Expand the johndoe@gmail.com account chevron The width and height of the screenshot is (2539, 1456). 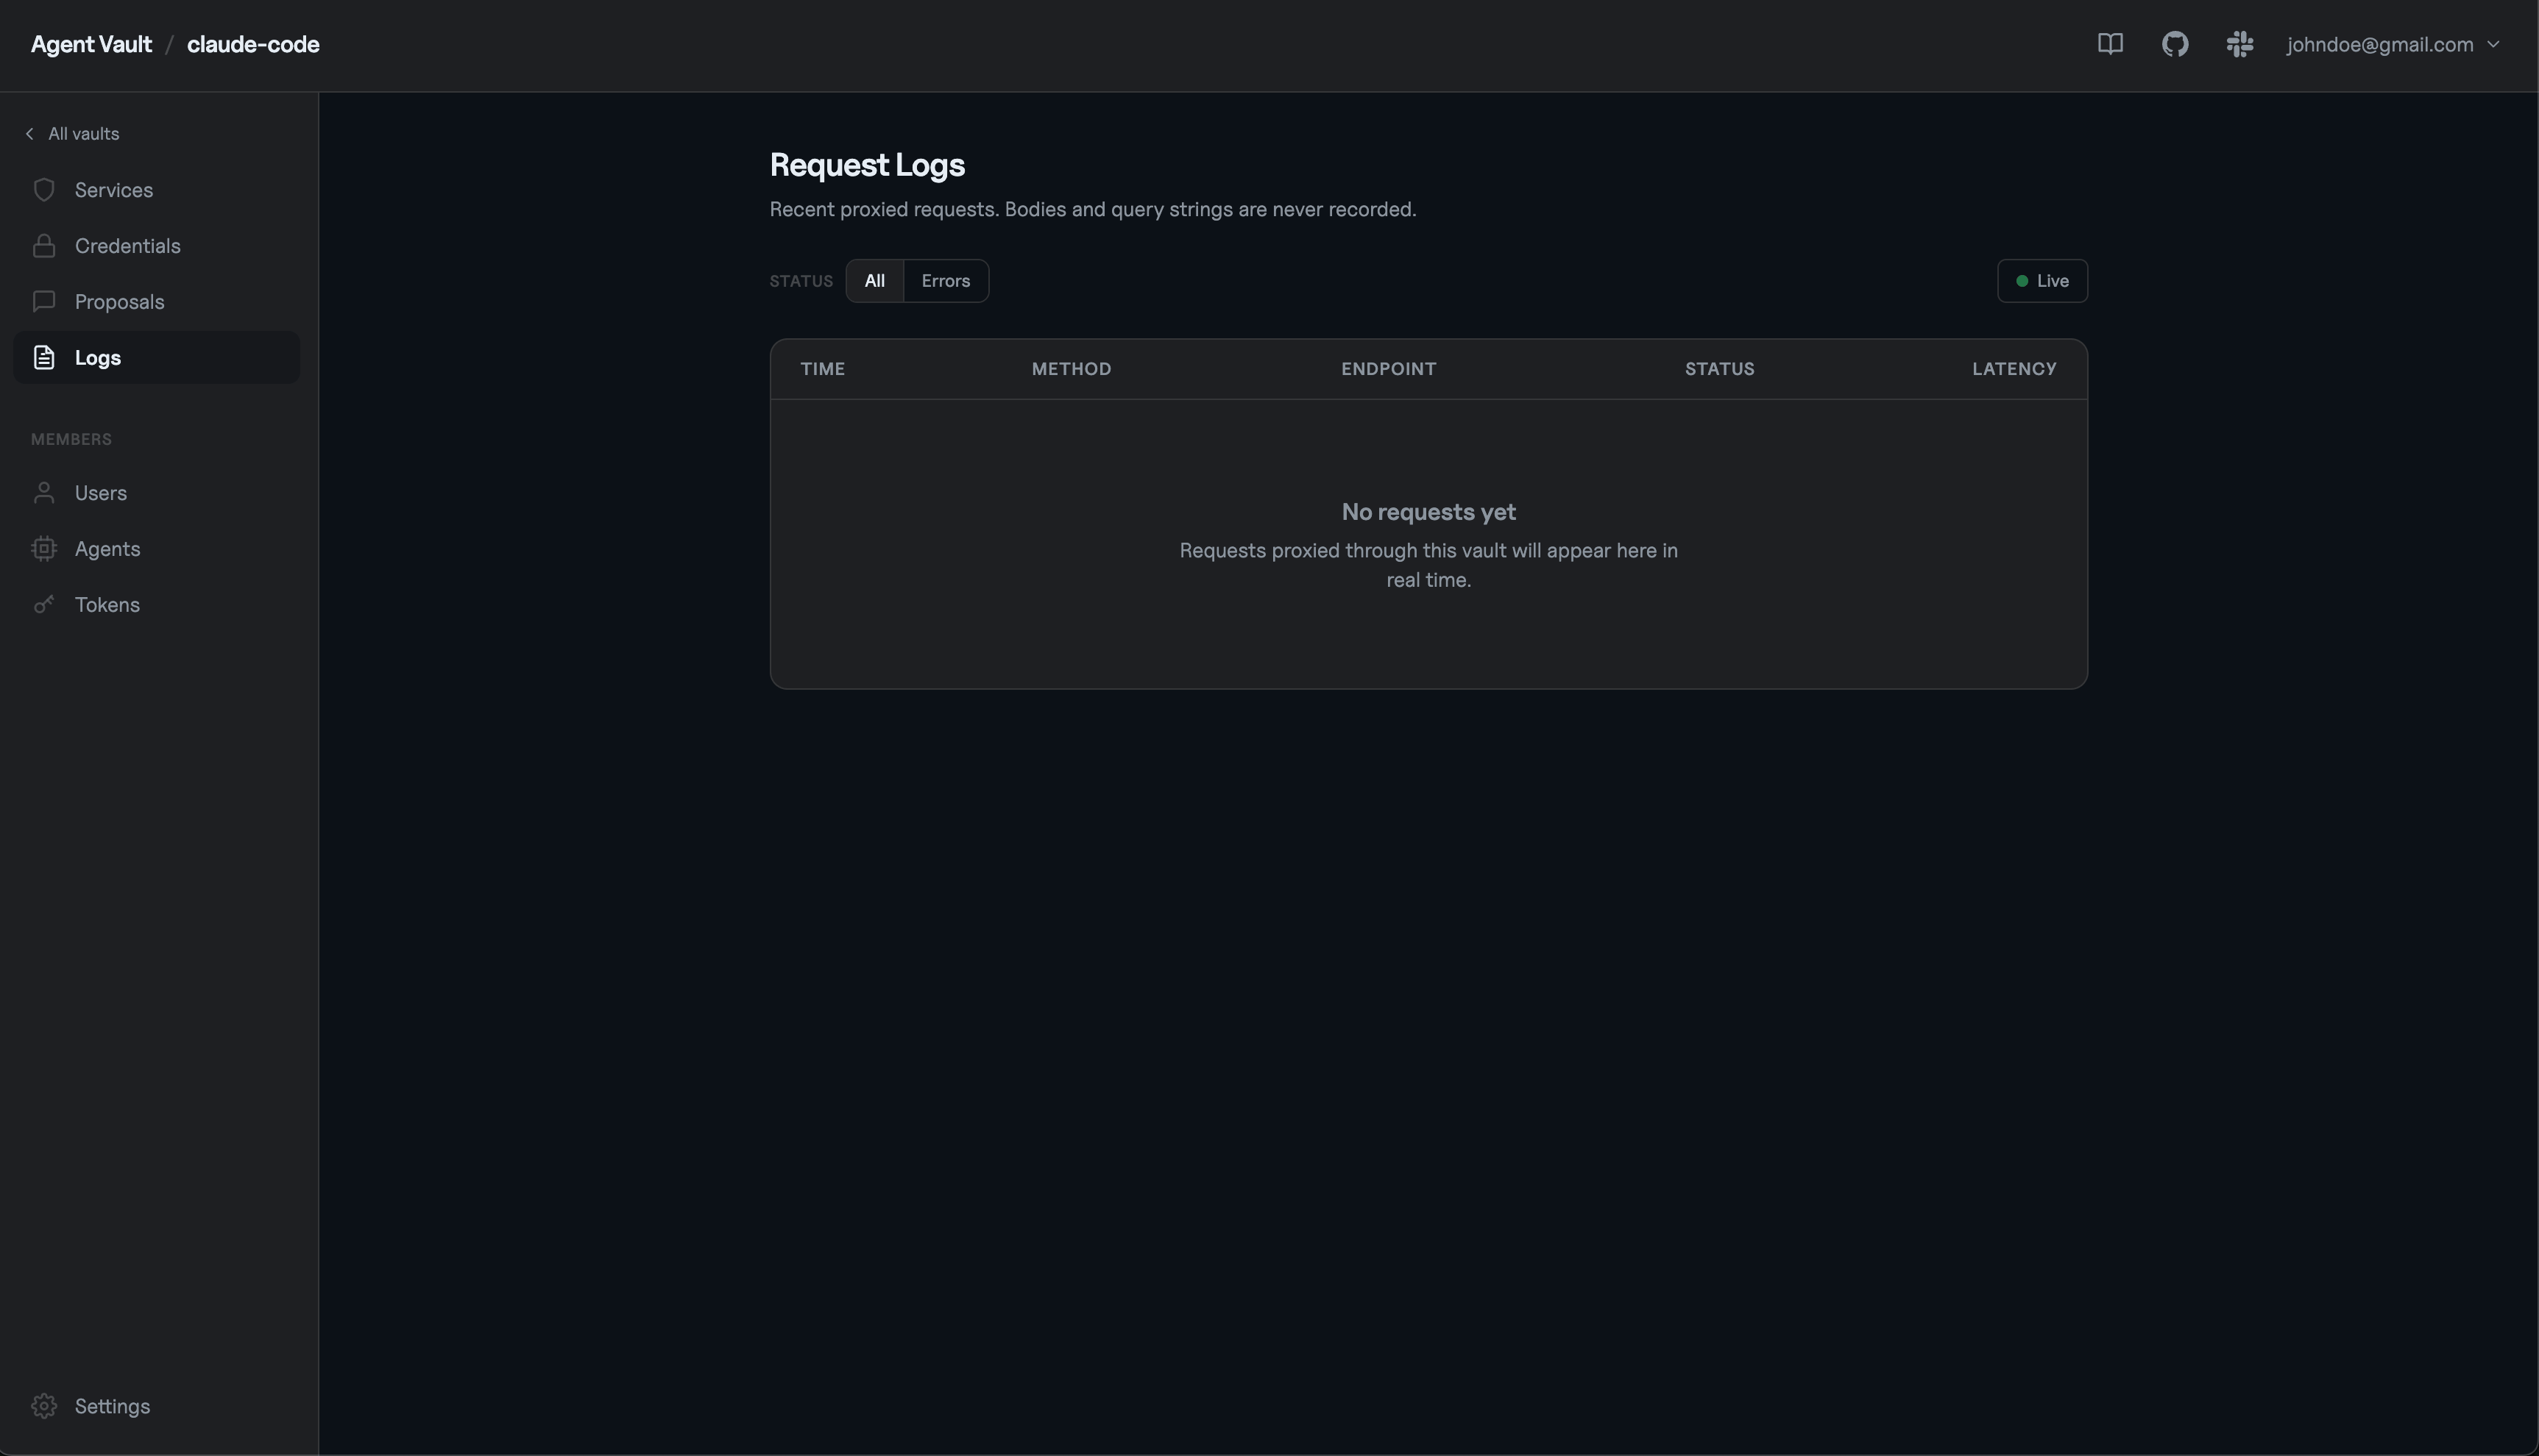pyautogui.click(x=2493, y=44)
